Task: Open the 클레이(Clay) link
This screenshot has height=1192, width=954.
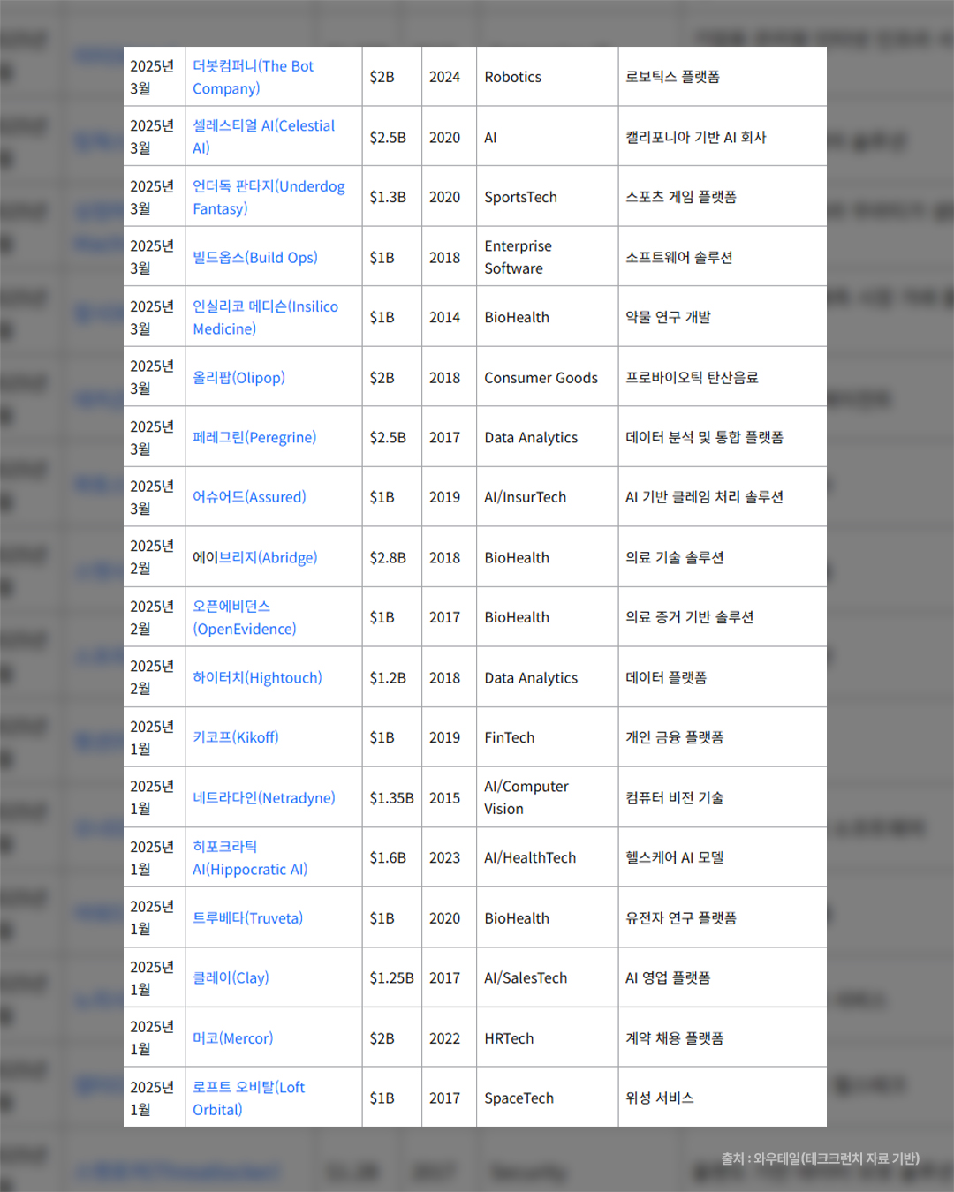Action: click(231, 978)
